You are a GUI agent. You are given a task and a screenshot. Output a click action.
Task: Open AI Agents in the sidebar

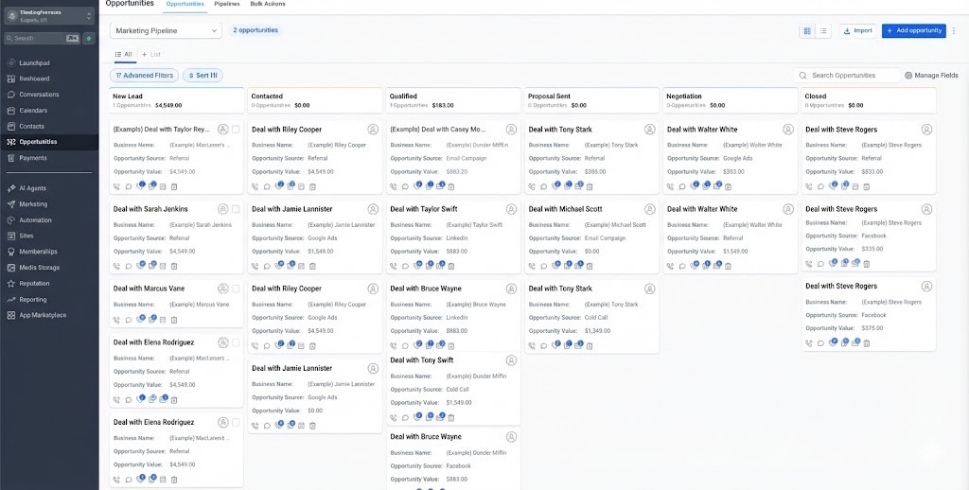click(x=32, y=188)
